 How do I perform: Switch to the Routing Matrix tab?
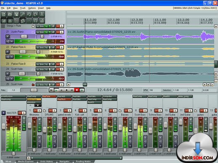pyautogui.click(x=83, y=161)
